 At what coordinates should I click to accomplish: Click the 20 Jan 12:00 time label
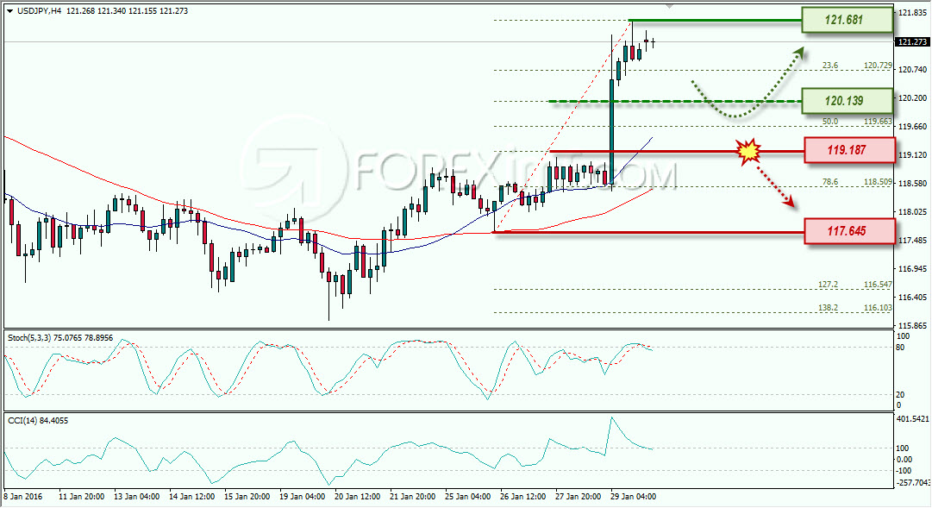[358, 497]
